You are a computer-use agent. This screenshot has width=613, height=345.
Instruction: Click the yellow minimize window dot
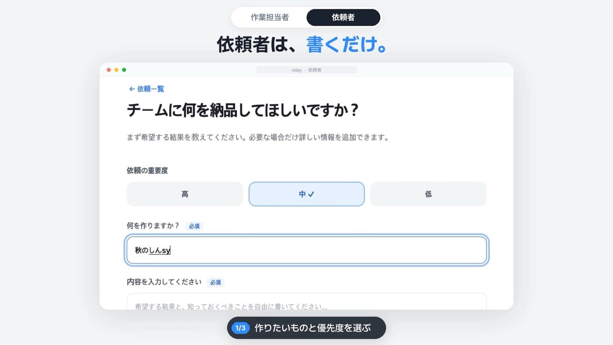[116, 70]
